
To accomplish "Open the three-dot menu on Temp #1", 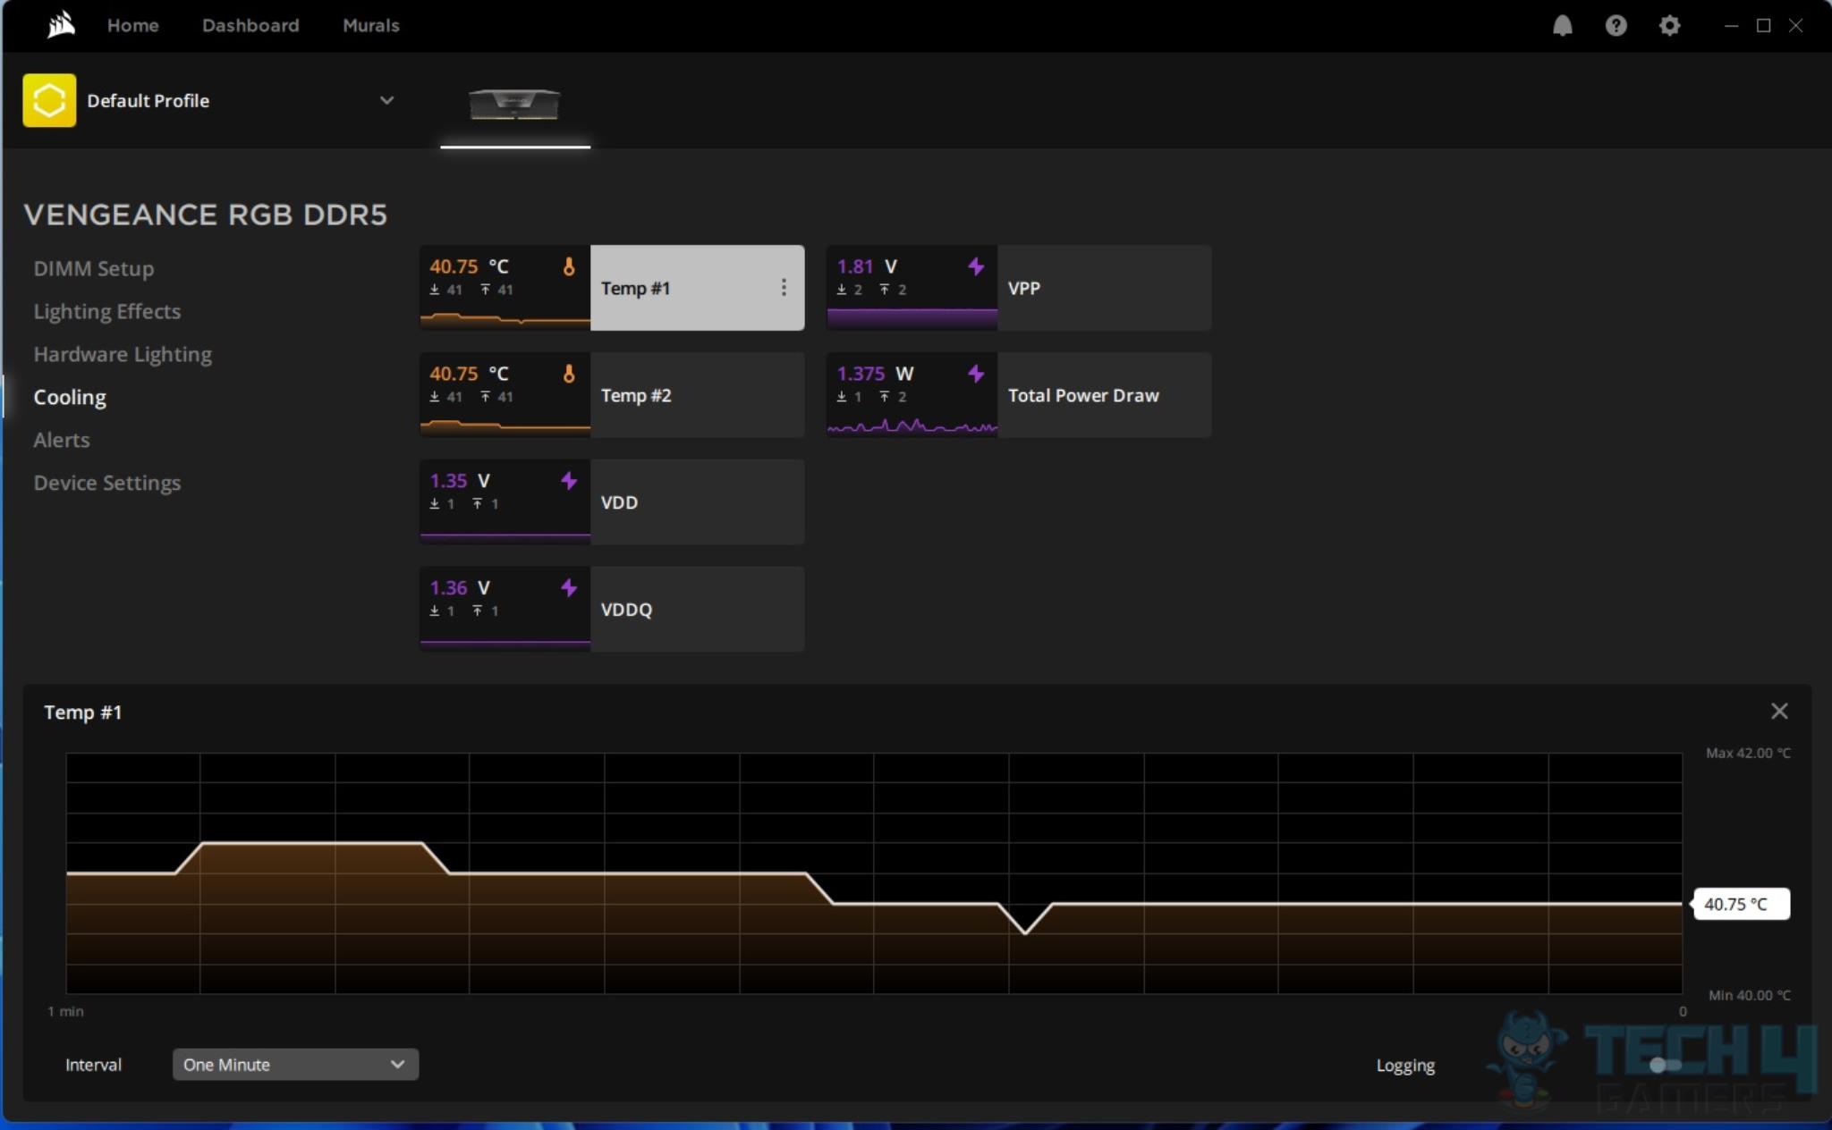I will click(x=784, y=288).
